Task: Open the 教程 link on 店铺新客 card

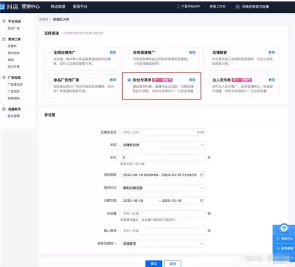Action: coord(272,53)
